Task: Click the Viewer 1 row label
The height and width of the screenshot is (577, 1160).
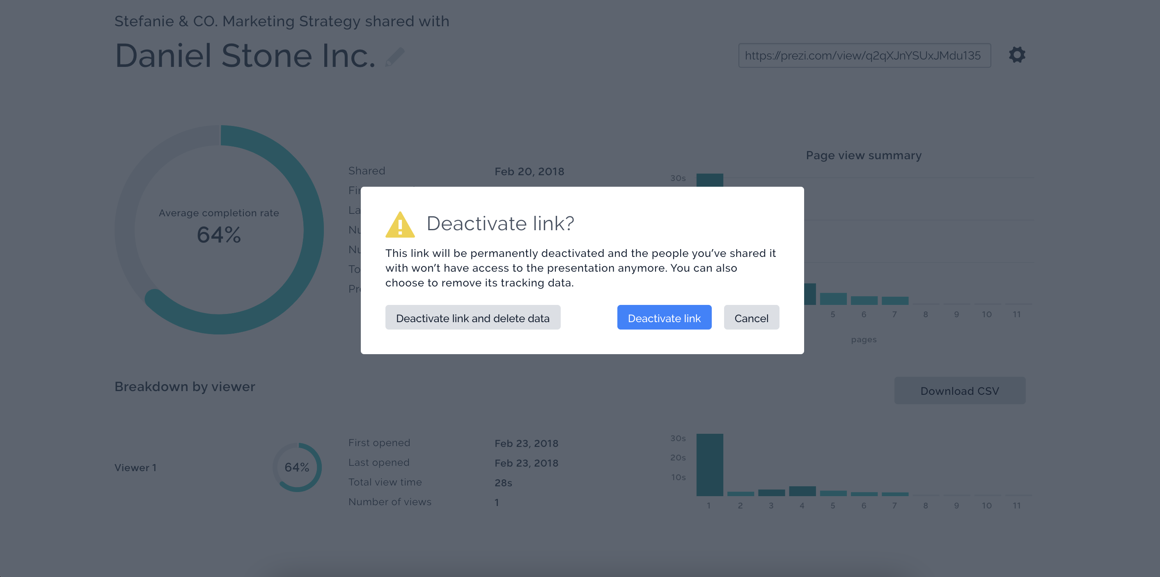Action: (x=135, y=467)
